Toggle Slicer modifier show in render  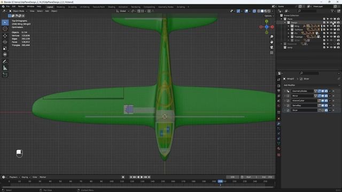(326, 110)
